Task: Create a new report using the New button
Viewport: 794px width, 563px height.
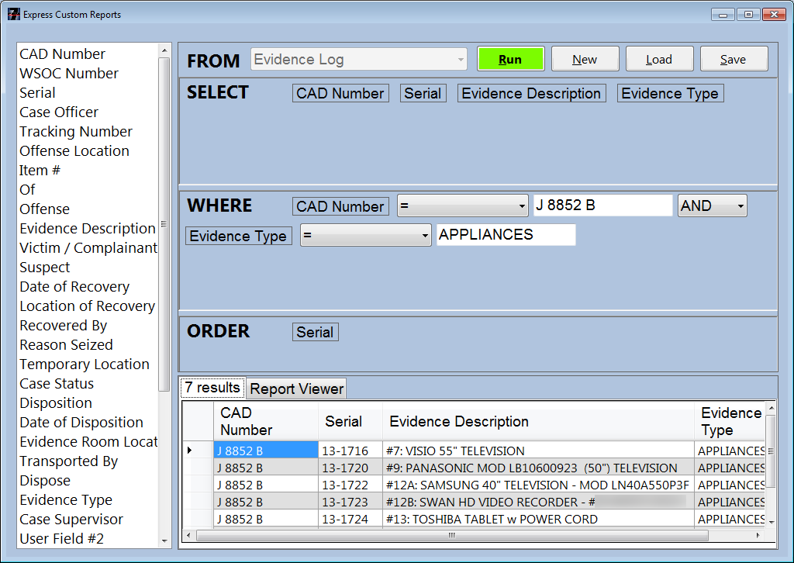Action: (585, 58)
